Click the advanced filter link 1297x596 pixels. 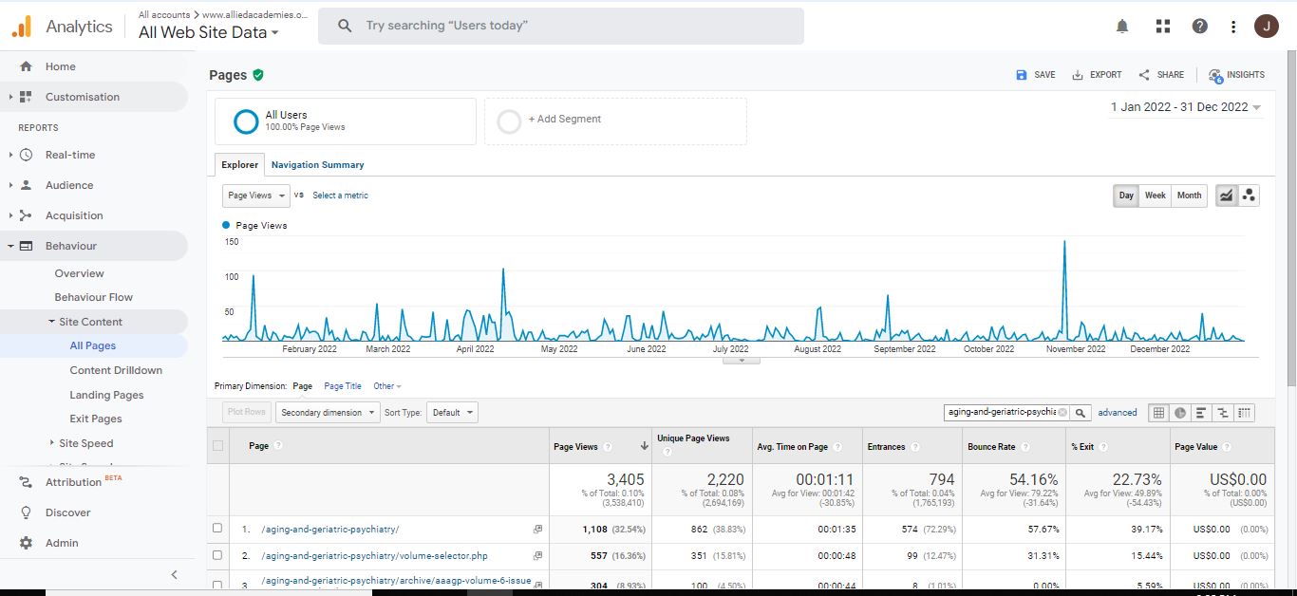1118,413
